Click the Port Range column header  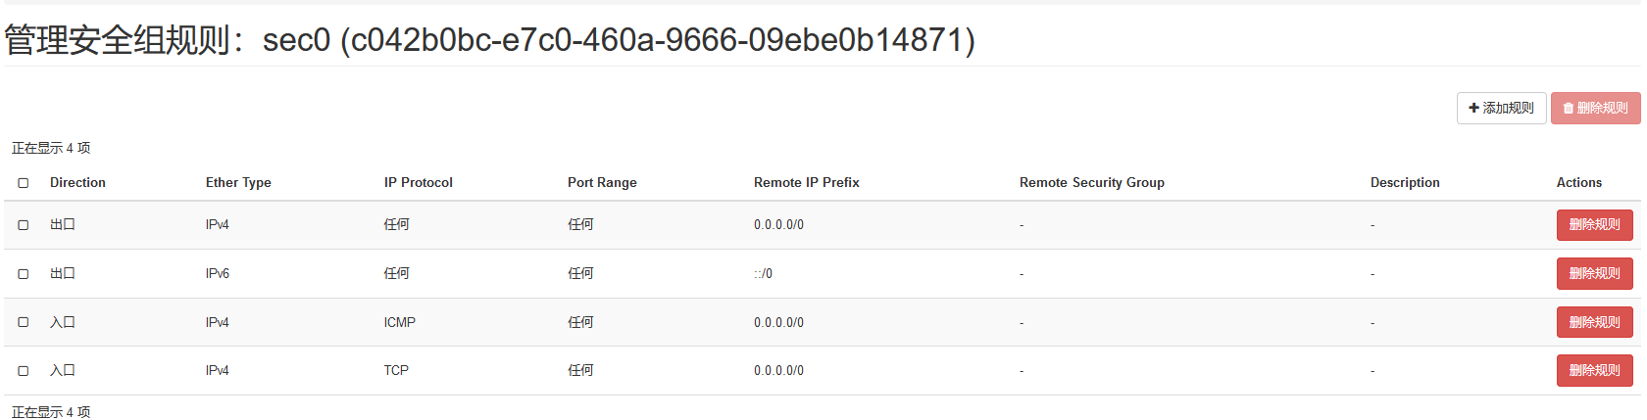click(602, 182)
